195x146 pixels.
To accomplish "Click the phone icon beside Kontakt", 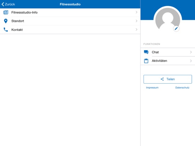I will 6,30.
